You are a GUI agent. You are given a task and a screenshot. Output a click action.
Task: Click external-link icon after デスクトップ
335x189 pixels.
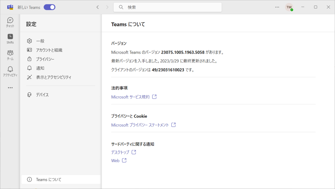point(134,152)
